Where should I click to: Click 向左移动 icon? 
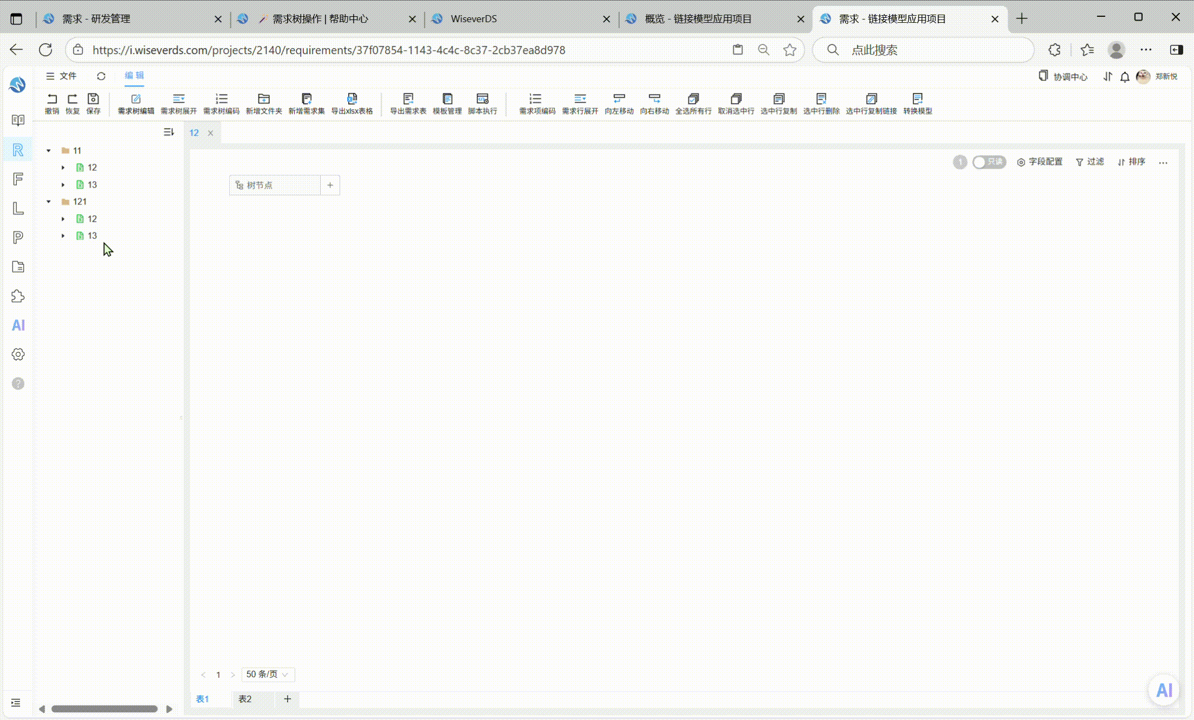tap(619, 99)
